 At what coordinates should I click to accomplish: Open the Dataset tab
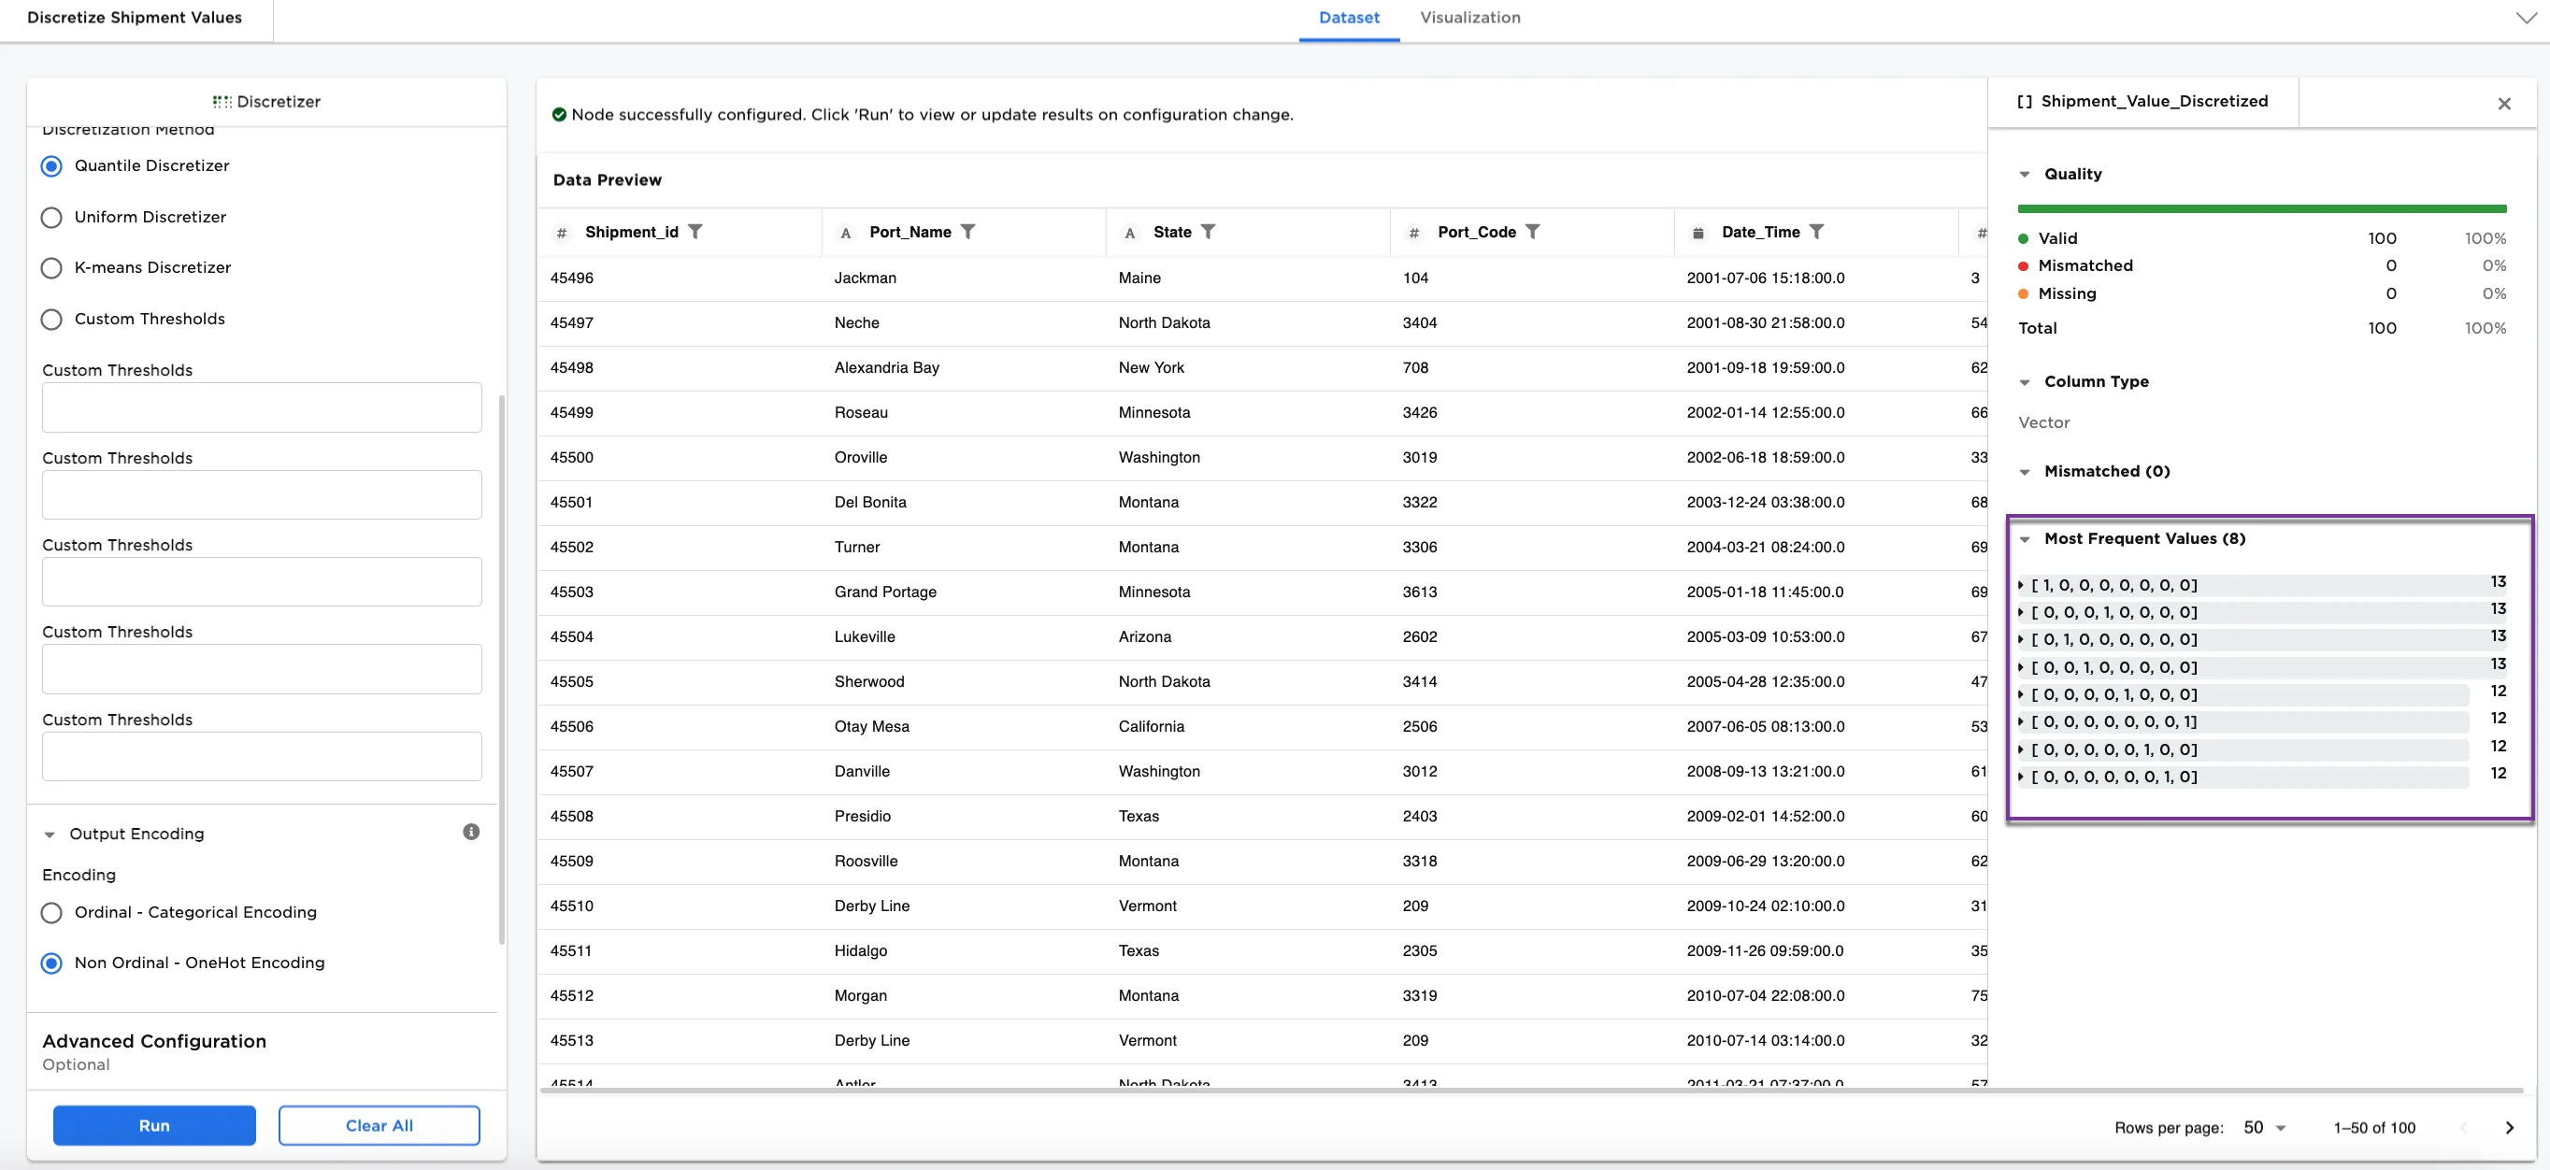point(1348,18)
